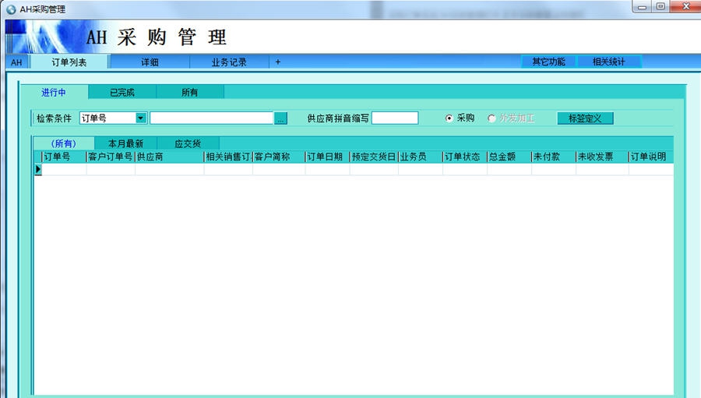Click the 供应商 column header

(170, 157)
